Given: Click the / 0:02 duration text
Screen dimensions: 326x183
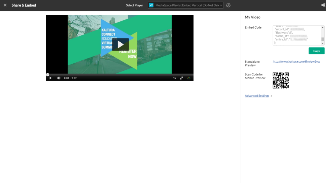Looking at the screenshot, I should (x=74, y=78).
